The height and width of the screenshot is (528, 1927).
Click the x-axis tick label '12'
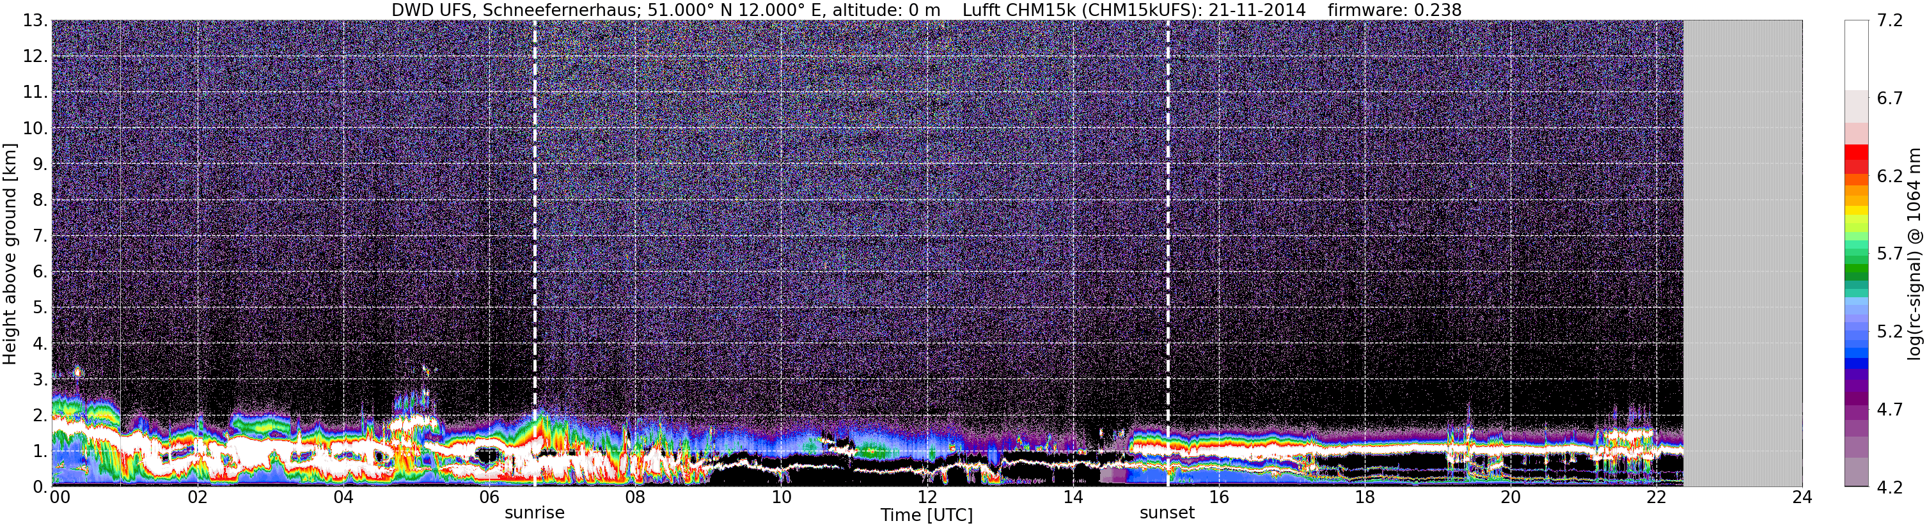[x=926, y=497]
